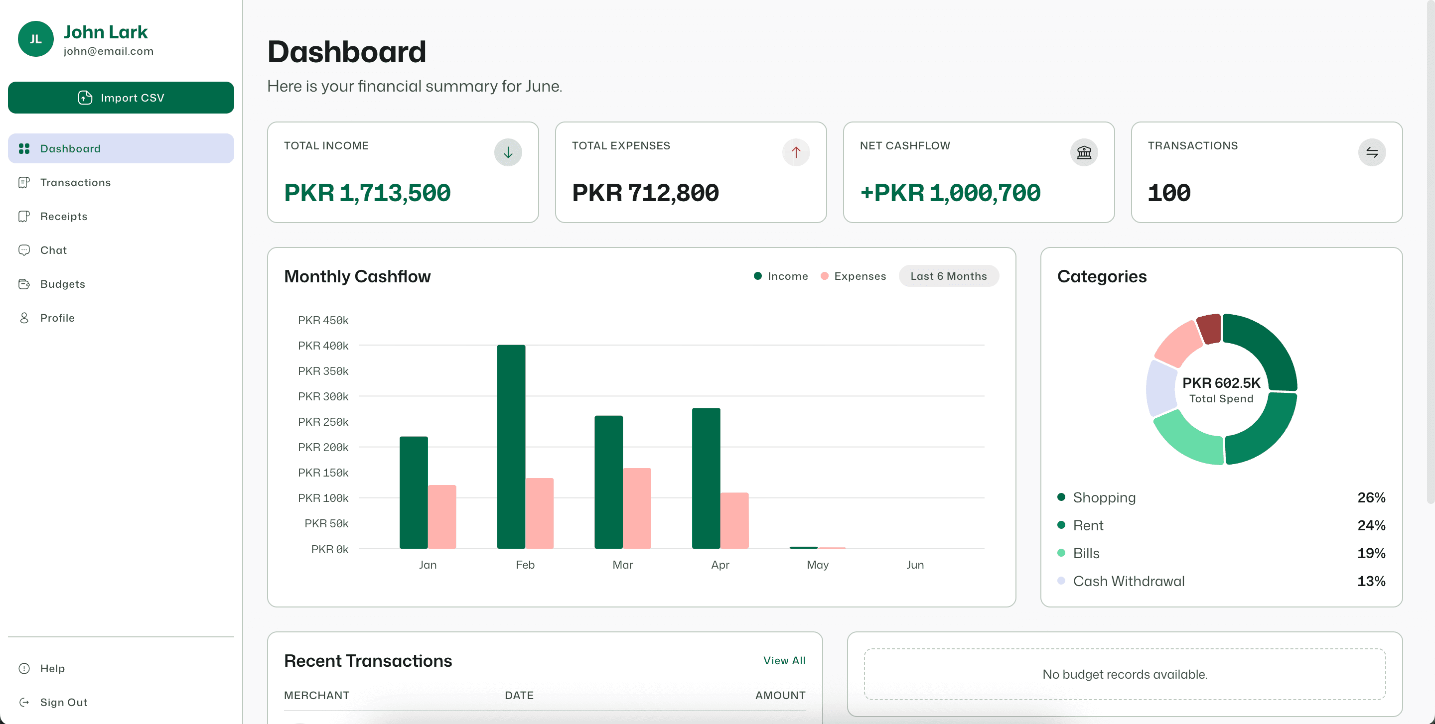Click the February expenses bar

click(539, 513)
